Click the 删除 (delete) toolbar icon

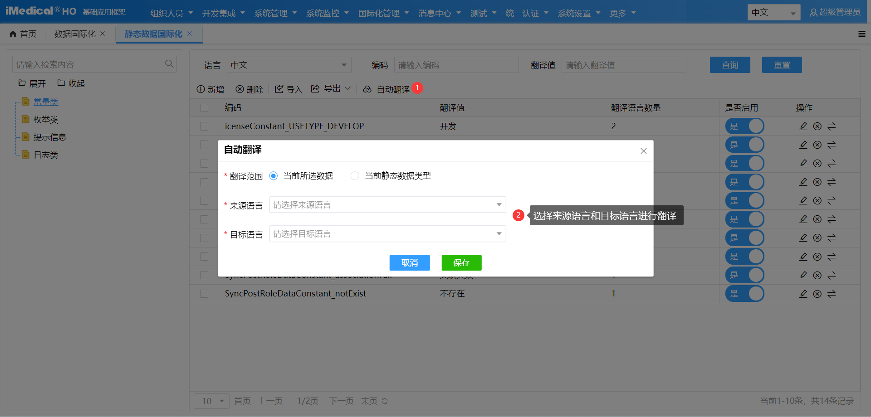(x=240, y=89)
